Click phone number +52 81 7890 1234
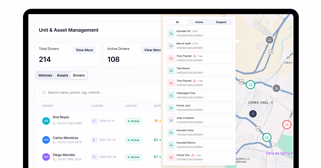The width and height of the screenshot is (321, 168). (69, 159)
